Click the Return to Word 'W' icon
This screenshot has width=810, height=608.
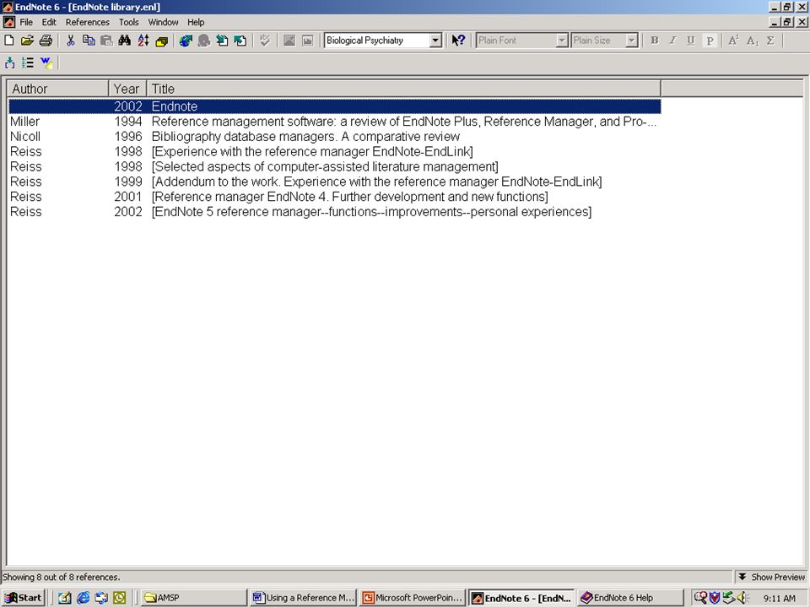coord(46,62)
